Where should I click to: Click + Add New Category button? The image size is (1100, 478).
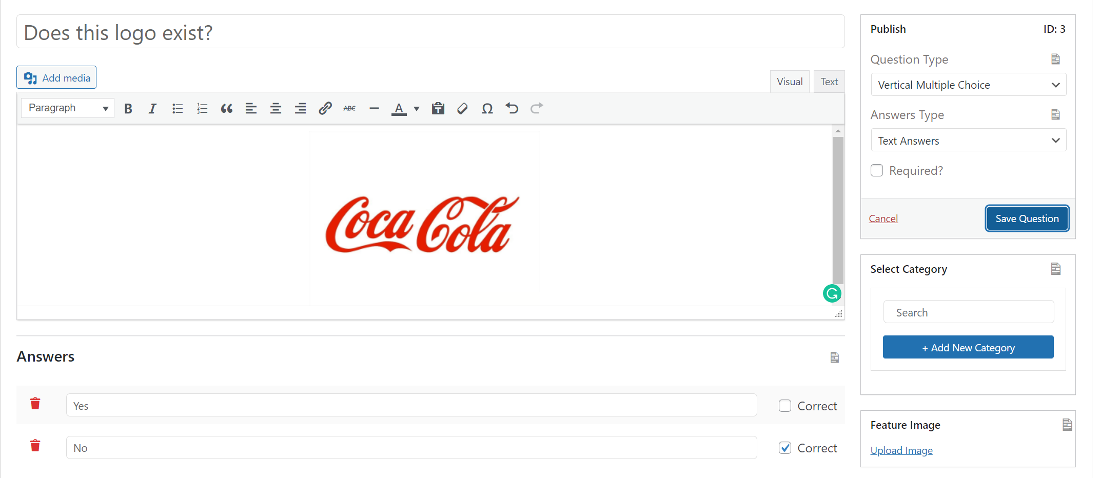coord(968,347)
